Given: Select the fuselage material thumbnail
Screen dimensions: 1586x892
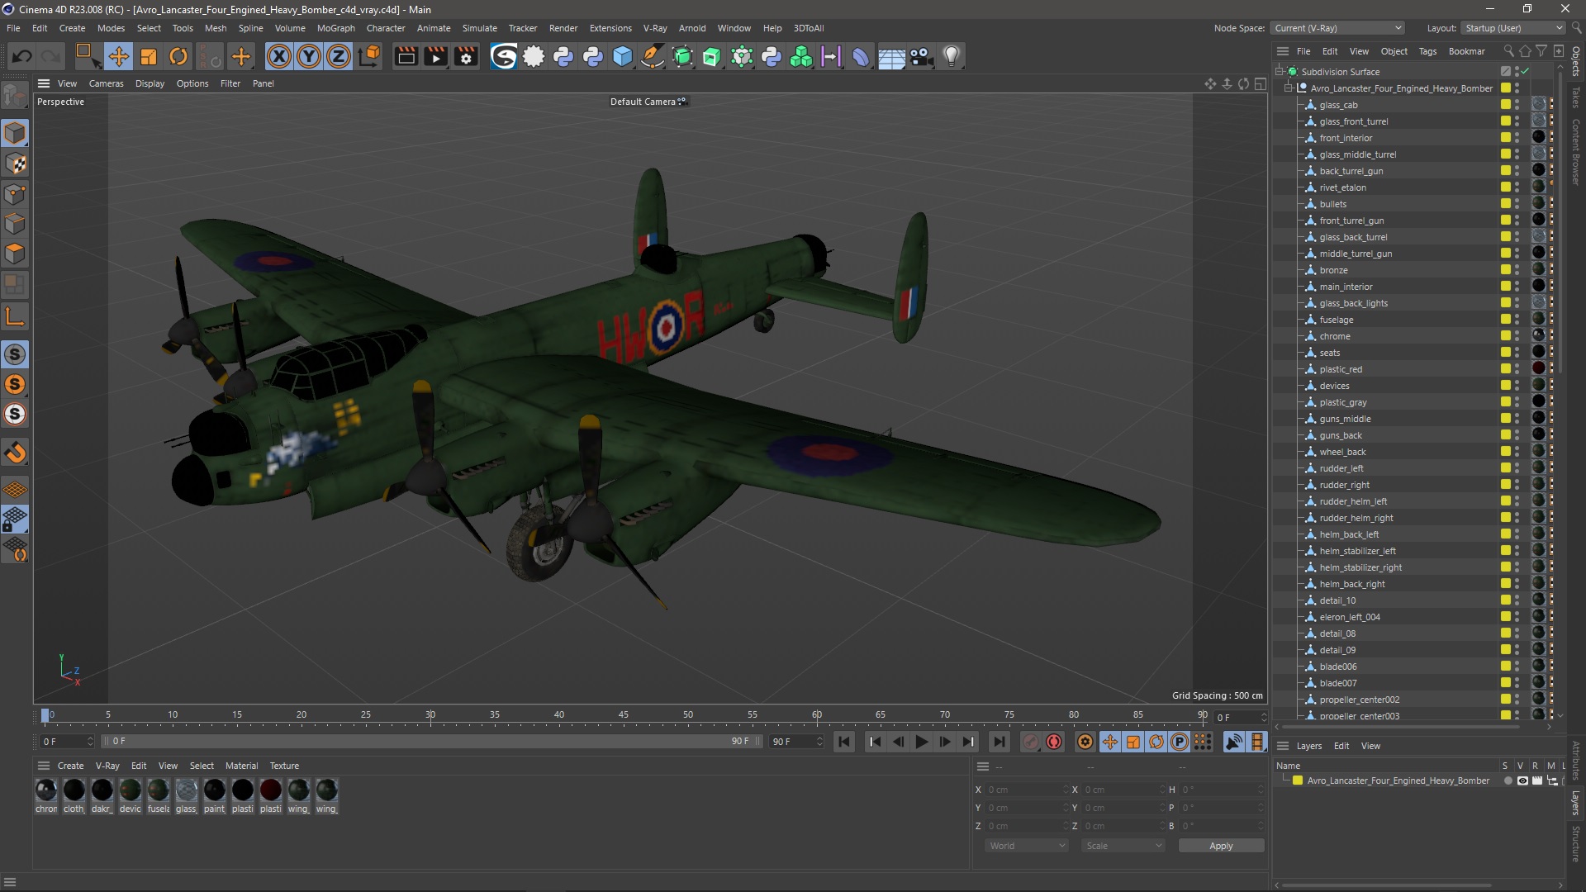Looking at the screenshot, I should point(159,790).
